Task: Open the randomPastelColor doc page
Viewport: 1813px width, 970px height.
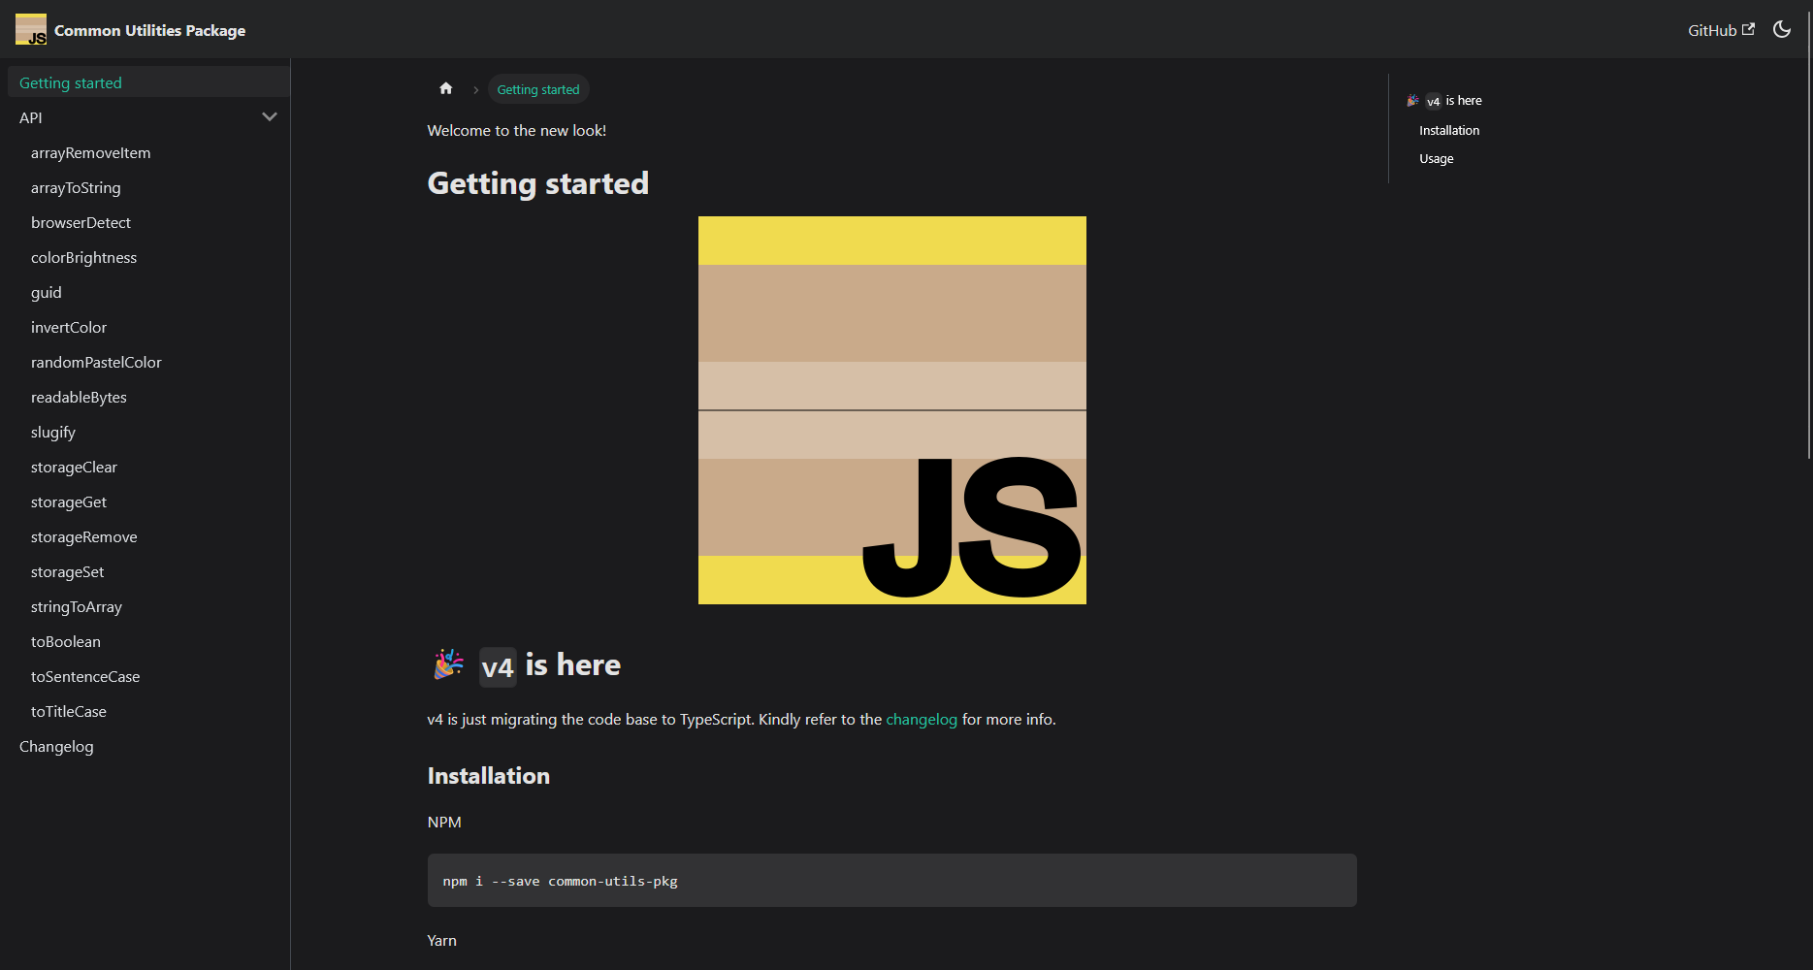Action: click(x=96, y=362)
